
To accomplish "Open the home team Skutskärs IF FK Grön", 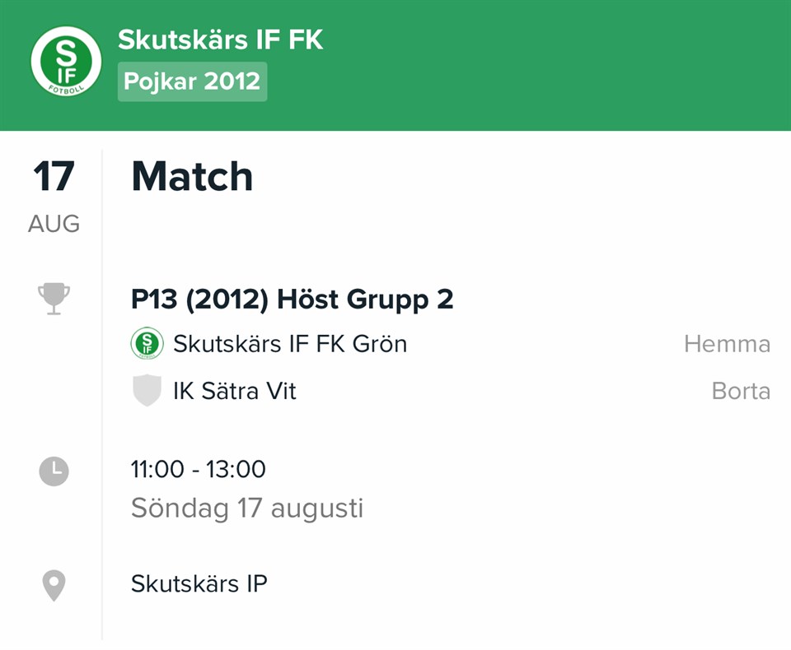I will [290, 343].
